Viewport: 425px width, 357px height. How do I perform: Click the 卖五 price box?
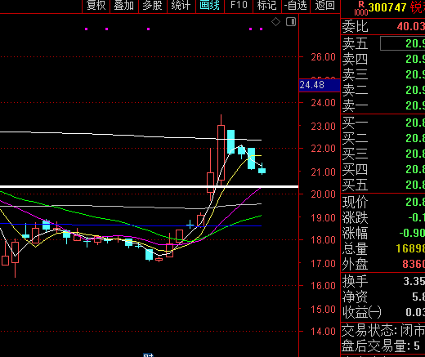click(x=403, y=43)
